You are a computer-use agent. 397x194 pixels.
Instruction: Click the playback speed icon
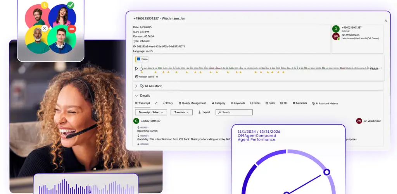click(137, 77)
